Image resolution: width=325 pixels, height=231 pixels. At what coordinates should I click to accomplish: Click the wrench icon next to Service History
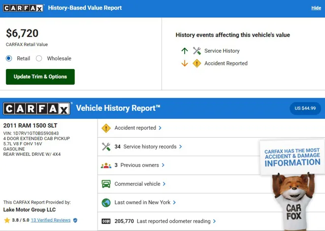click(197, 51)
